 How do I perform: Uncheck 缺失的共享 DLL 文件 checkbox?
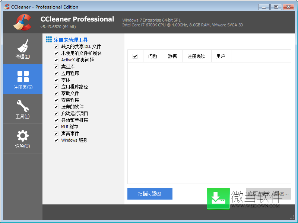(56, 47)
